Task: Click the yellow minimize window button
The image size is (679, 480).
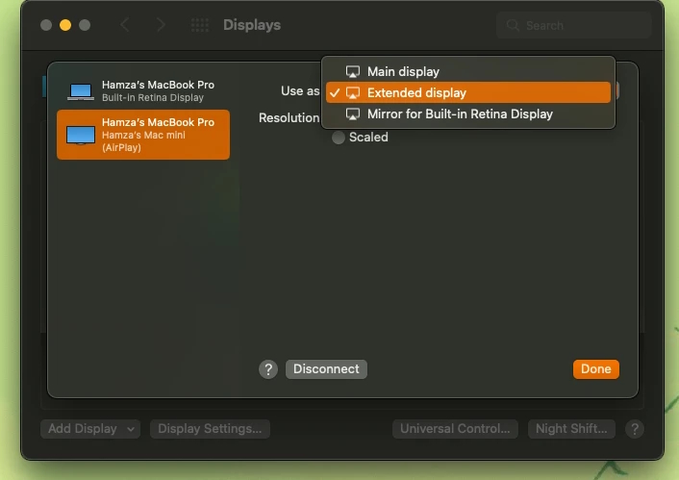Action: click(x=65, y=25)
